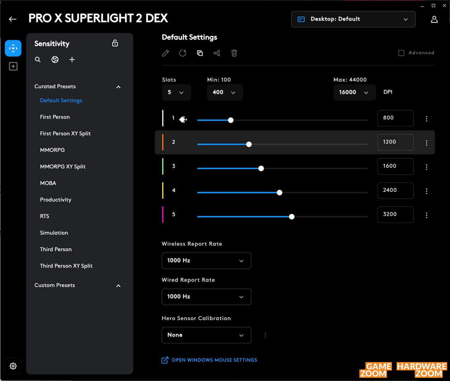Delete the preset with trash icon
Image resolution: width=450 pixels, height=381 pixels.
pyautogui.click(x=234, y=53)
